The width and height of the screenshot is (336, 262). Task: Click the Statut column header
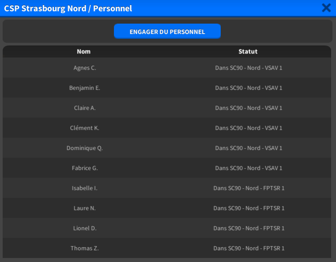[x=248, y=51]
